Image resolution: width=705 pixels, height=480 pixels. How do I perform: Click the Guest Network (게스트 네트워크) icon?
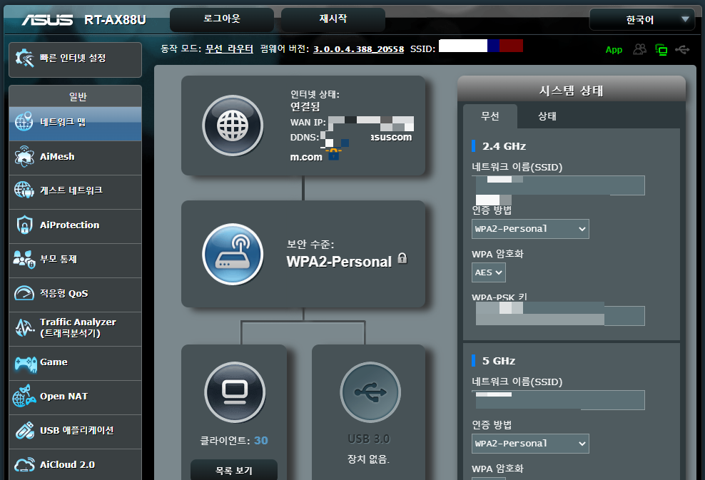24,190
